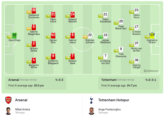Click the Tottenham Hotspur cockerel logo
The height and width of the screenshot is (117, 165).
[91, 100]
